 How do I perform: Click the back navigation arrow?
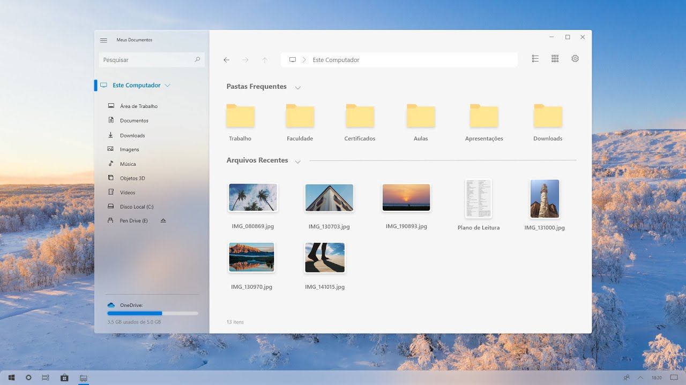227,60
